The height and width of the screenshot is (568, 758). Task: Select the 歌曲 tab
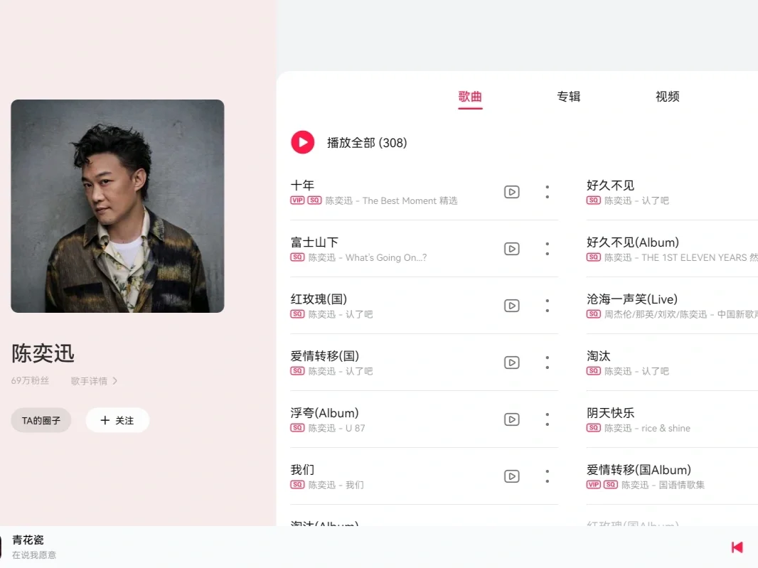click(470, 97)
